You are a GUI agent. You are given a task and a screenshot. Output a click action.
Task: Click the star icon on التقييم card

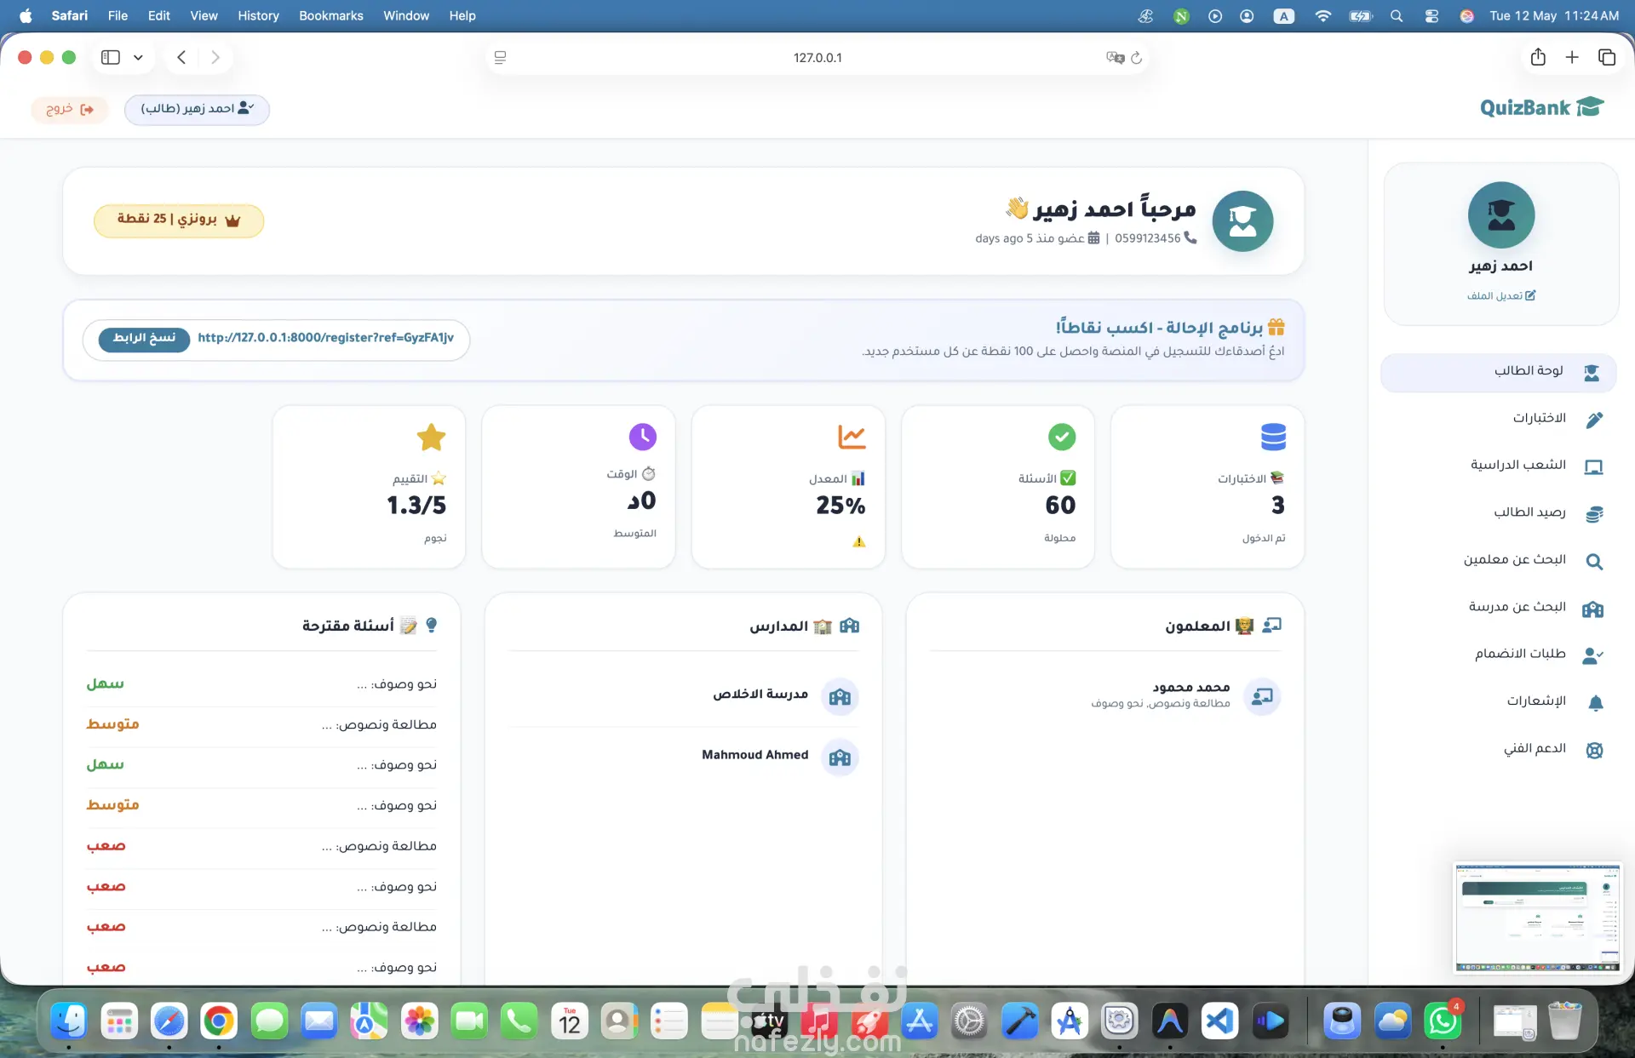[x=432, y=437]
